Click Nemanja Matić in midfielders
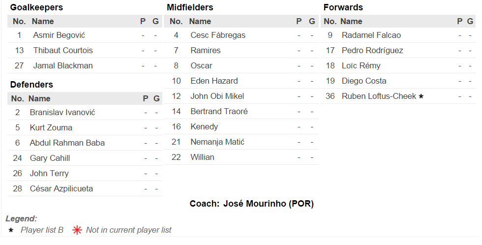Viewport: 482px width, 245px height. pos(217,142)
